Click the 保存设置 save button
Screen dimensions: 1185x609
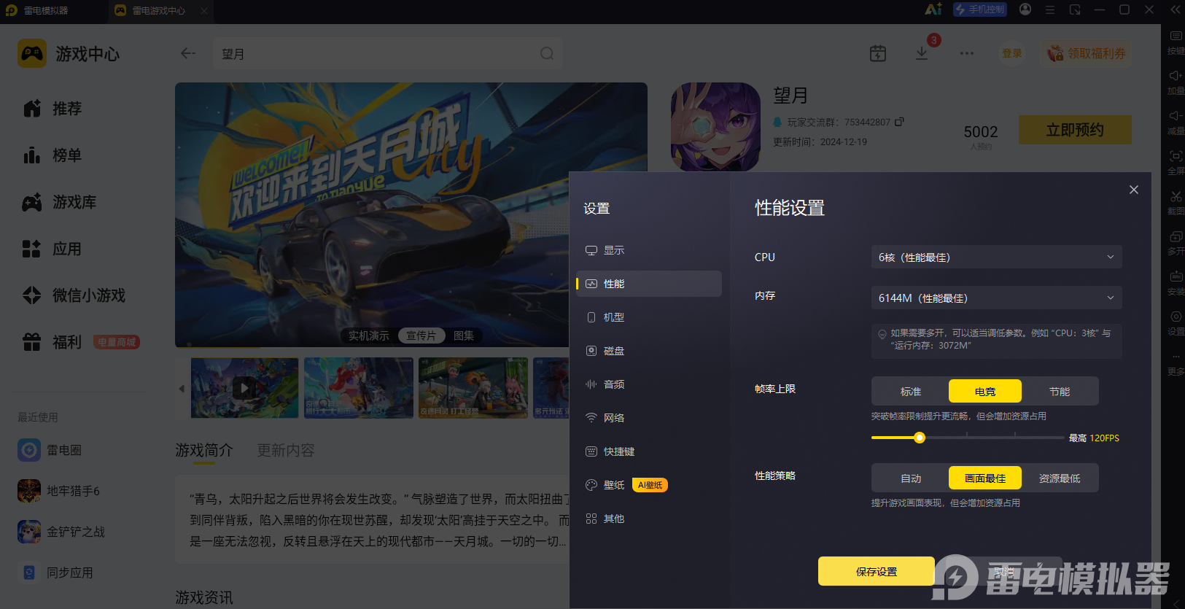pyautogui.click(x=877, y=571)
